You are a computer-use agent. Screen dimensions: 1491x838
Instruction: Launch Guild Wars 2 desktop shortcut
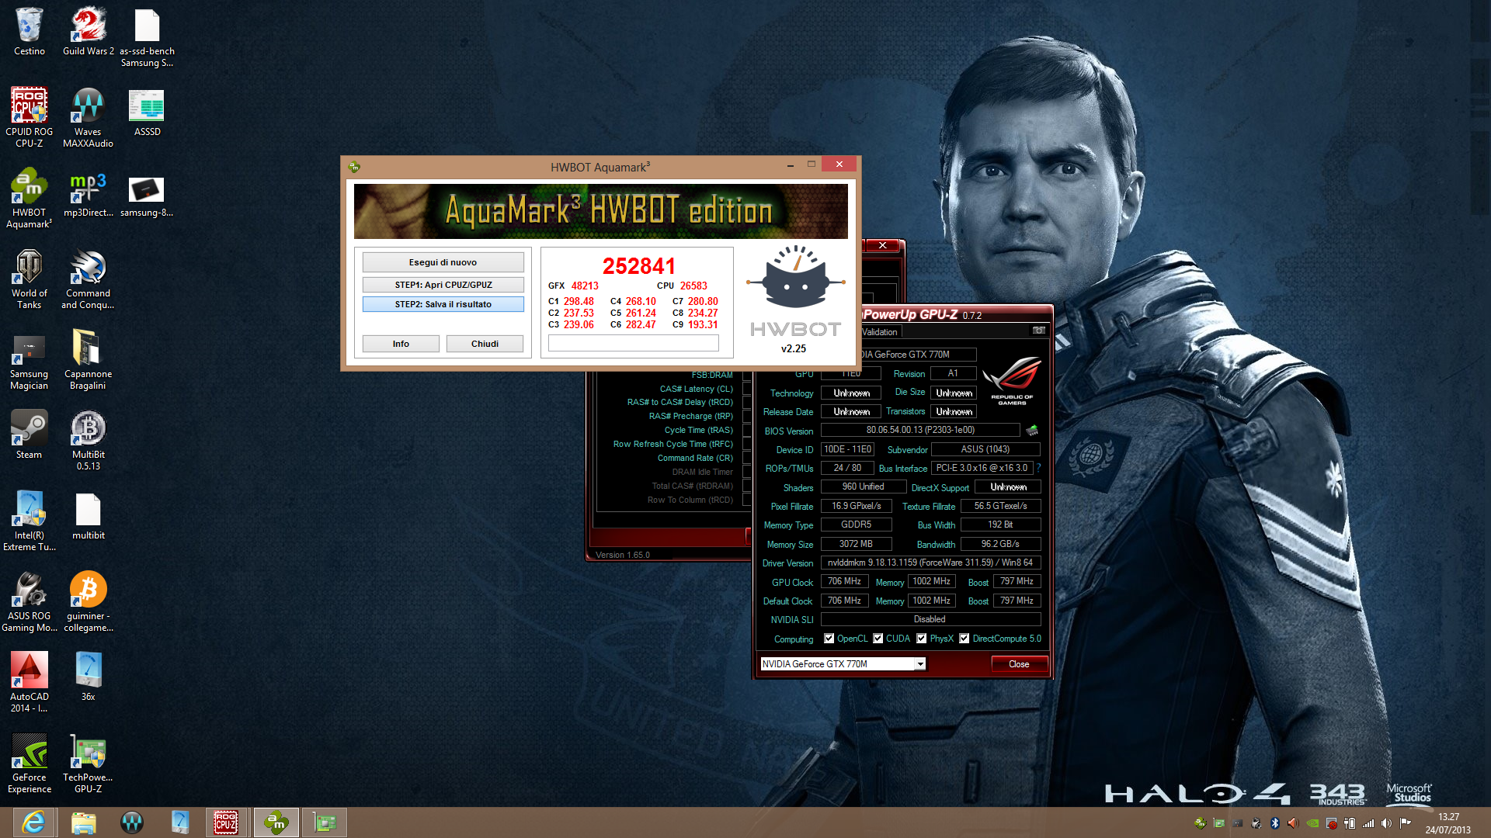pos(89,33)
